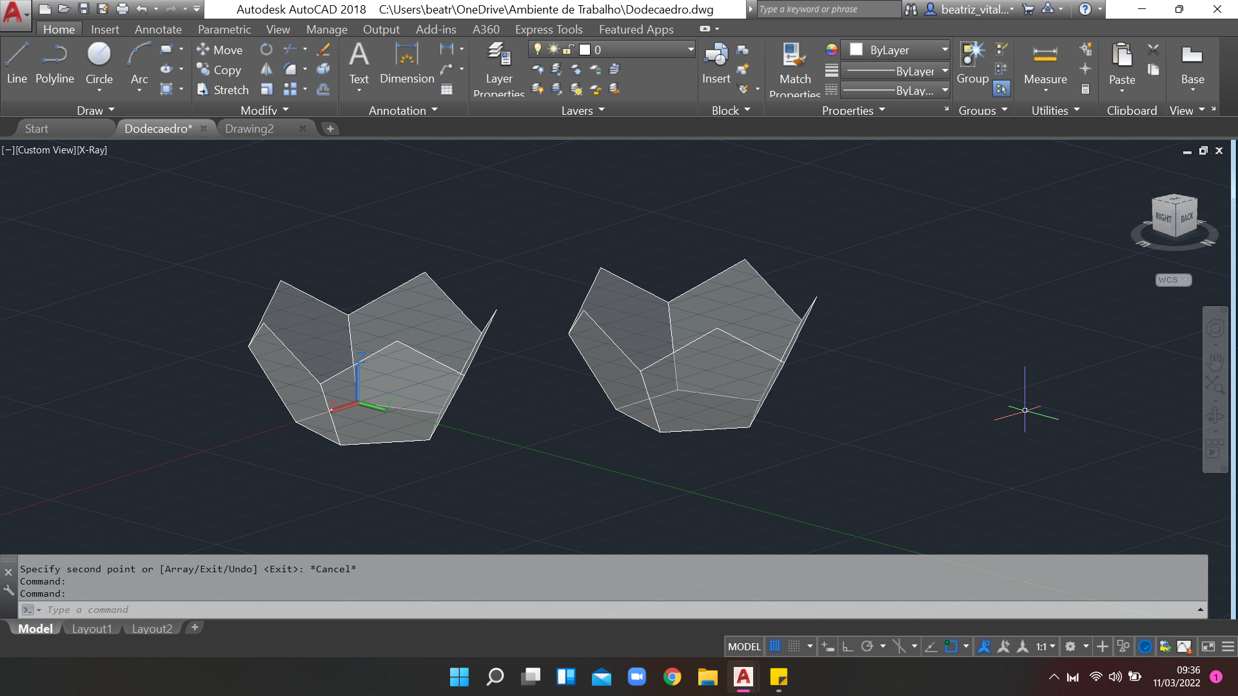Click the Custom View viewport label

pos(46,150)
